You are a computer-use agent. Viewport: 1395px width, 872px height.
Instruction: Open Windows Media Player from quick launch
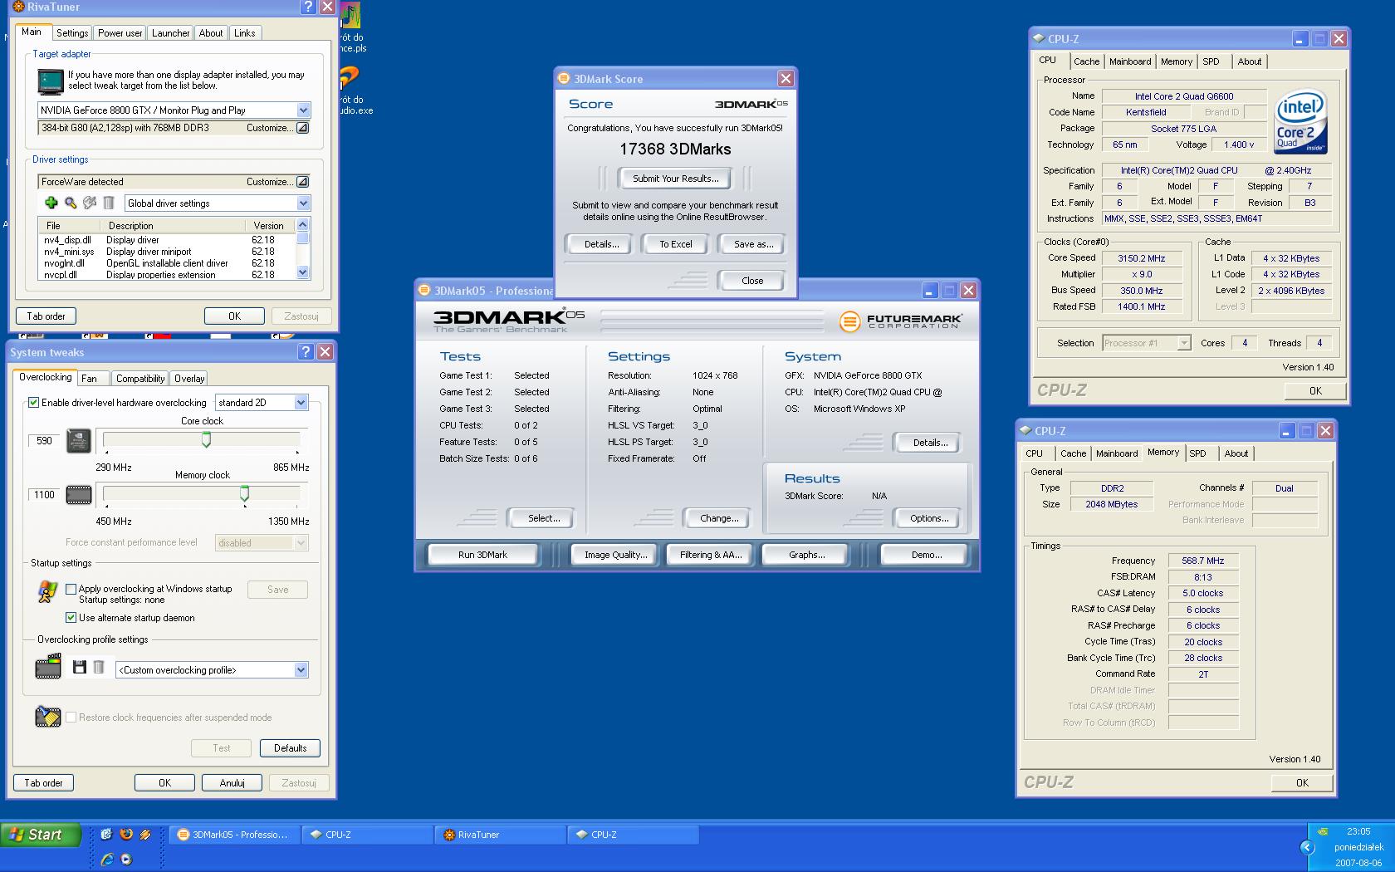[x=126, y=860]
